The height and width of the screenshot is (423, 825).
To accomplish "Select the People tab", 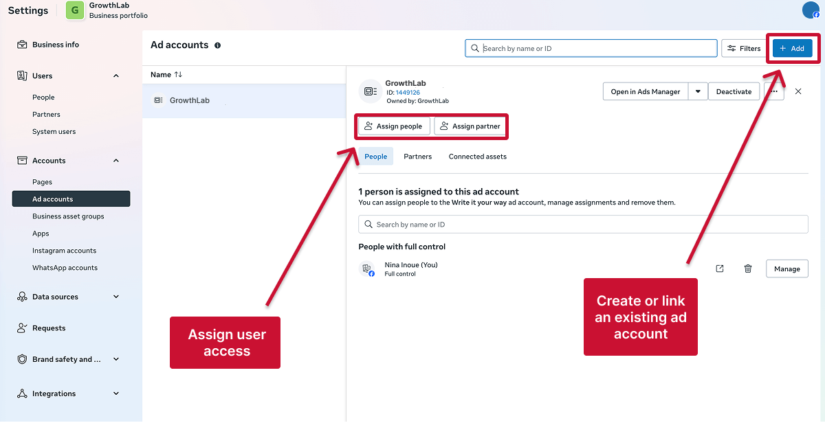I will coord(376,157).
